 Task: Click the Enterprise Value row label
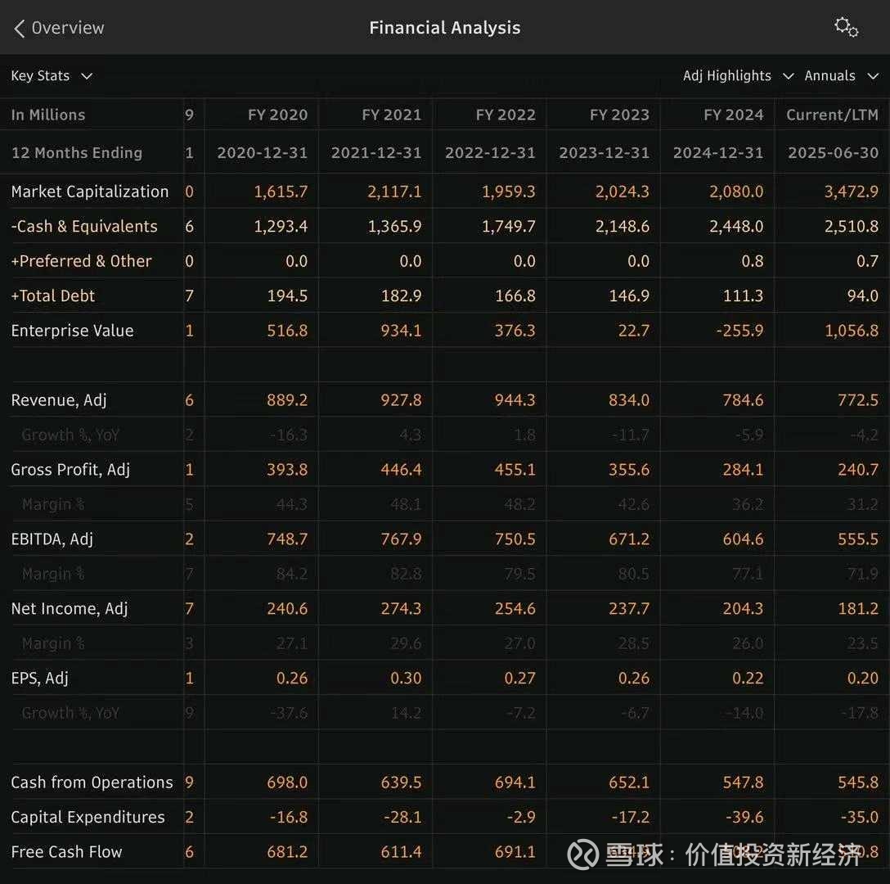click(72, 331)
